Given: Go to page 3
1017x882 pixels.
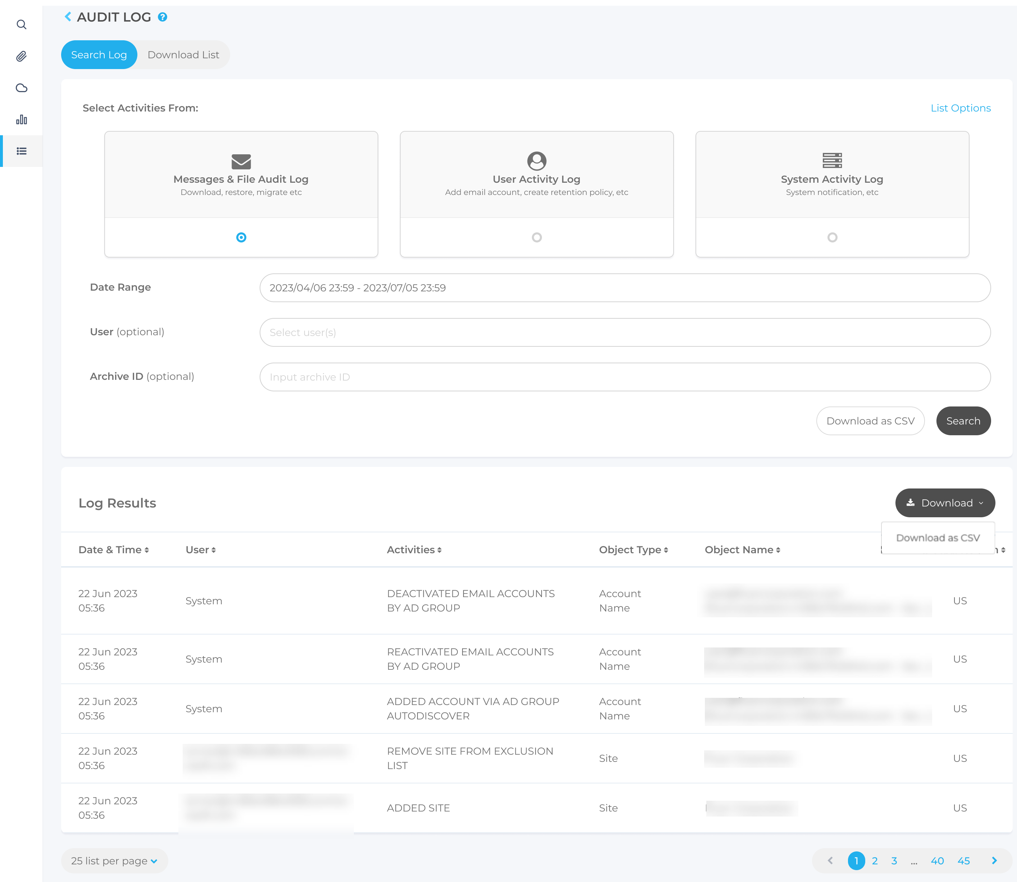Looking at the screenshot, I should tap(894, 861).
